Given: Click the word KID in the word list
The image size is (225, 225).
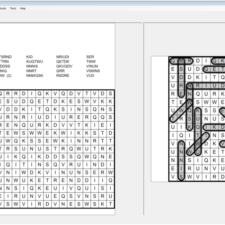Looking at the screenshot, I should [29, 57].
